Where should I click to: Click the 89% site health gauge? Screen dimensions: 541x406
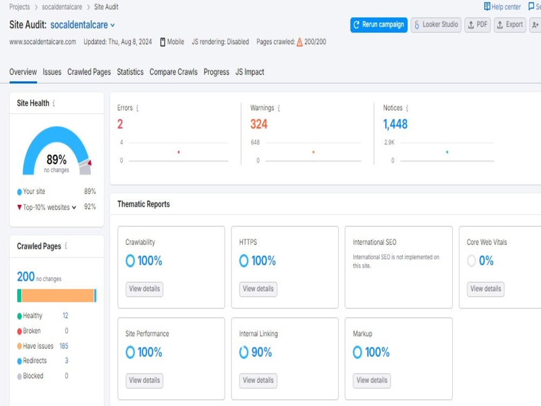(x=57, y=151)
